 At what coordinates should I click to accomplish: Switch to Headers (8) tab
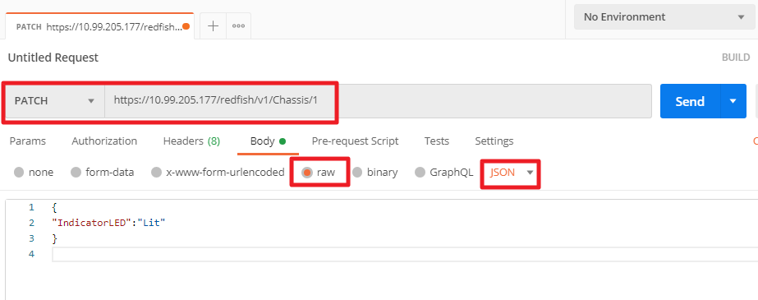click(x=191, y=141)
